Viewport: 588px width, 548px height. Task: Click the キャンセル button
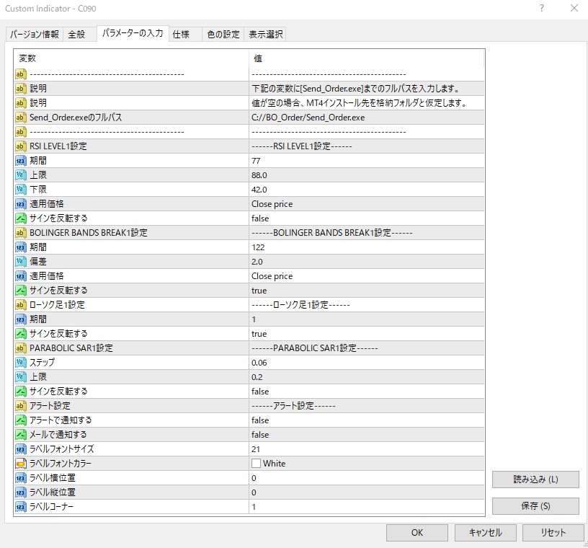tap(485, 533)
